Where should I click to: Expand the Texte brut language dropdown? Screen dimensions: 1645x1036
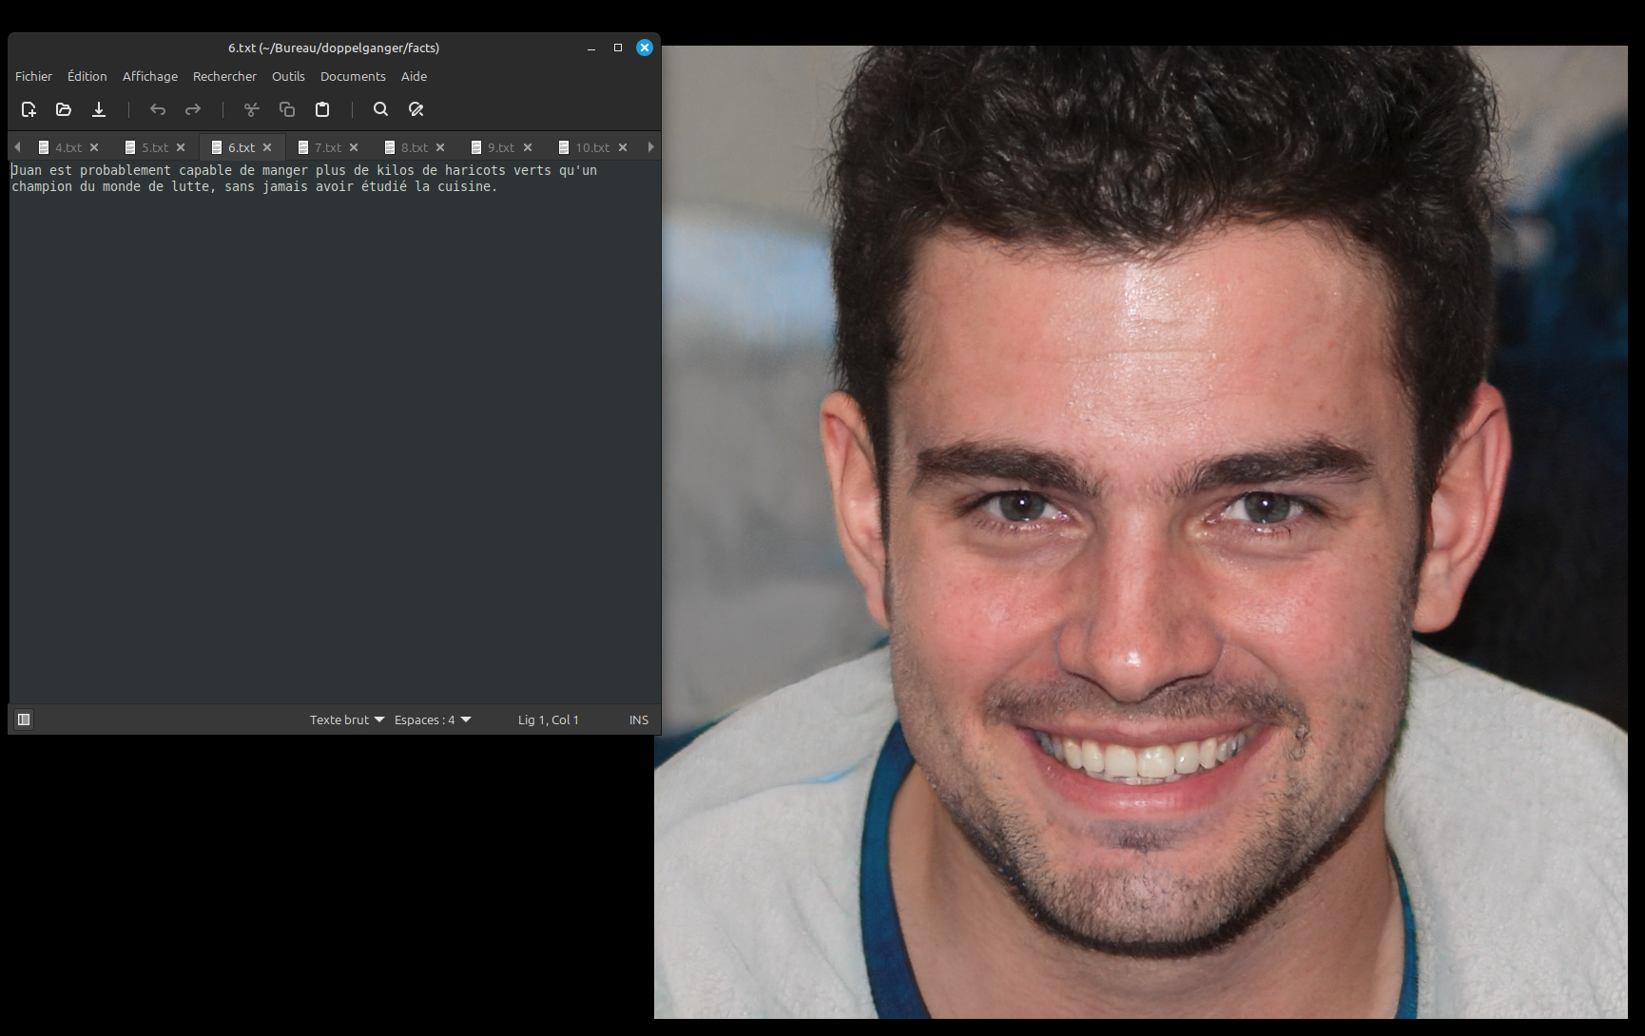pyautogui.click(x=346, y=719)
